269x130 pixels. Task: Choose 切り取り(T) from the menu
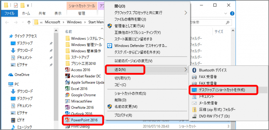click(x=122, y=78)
